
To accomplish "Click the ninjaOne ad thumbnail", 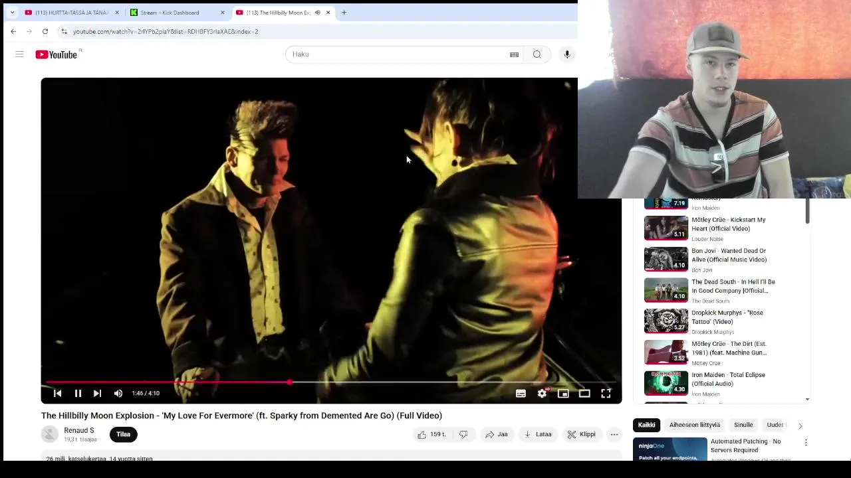I will 670,449.
